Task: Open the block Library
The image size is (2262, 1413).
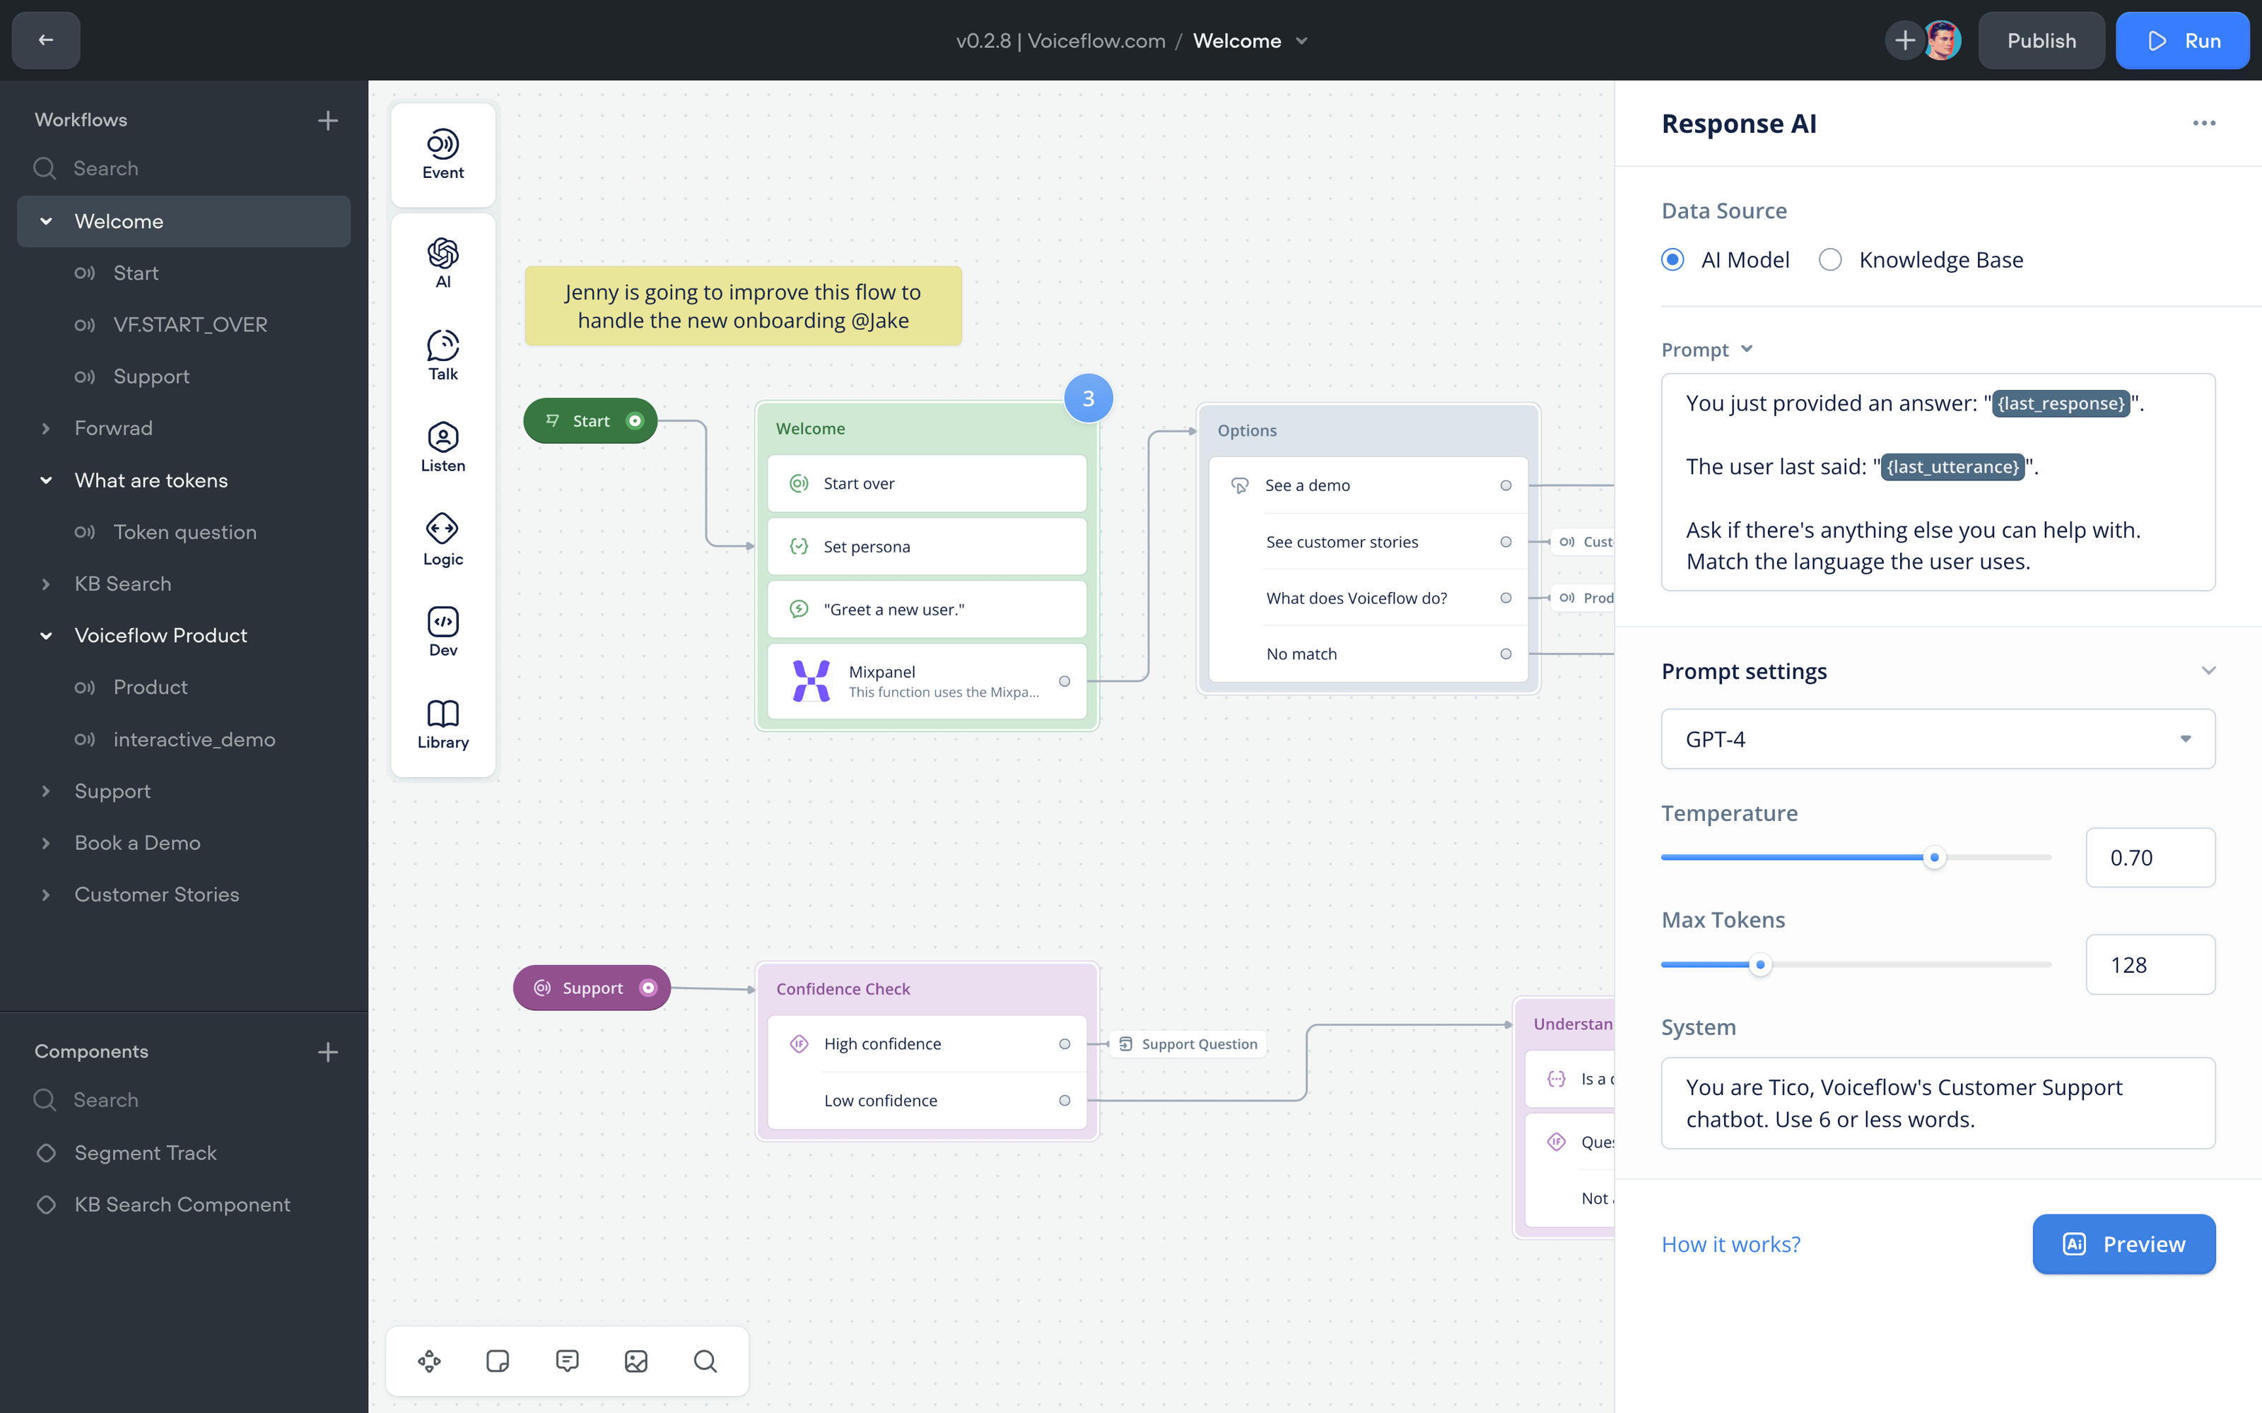Action: [x=442, y=721]
